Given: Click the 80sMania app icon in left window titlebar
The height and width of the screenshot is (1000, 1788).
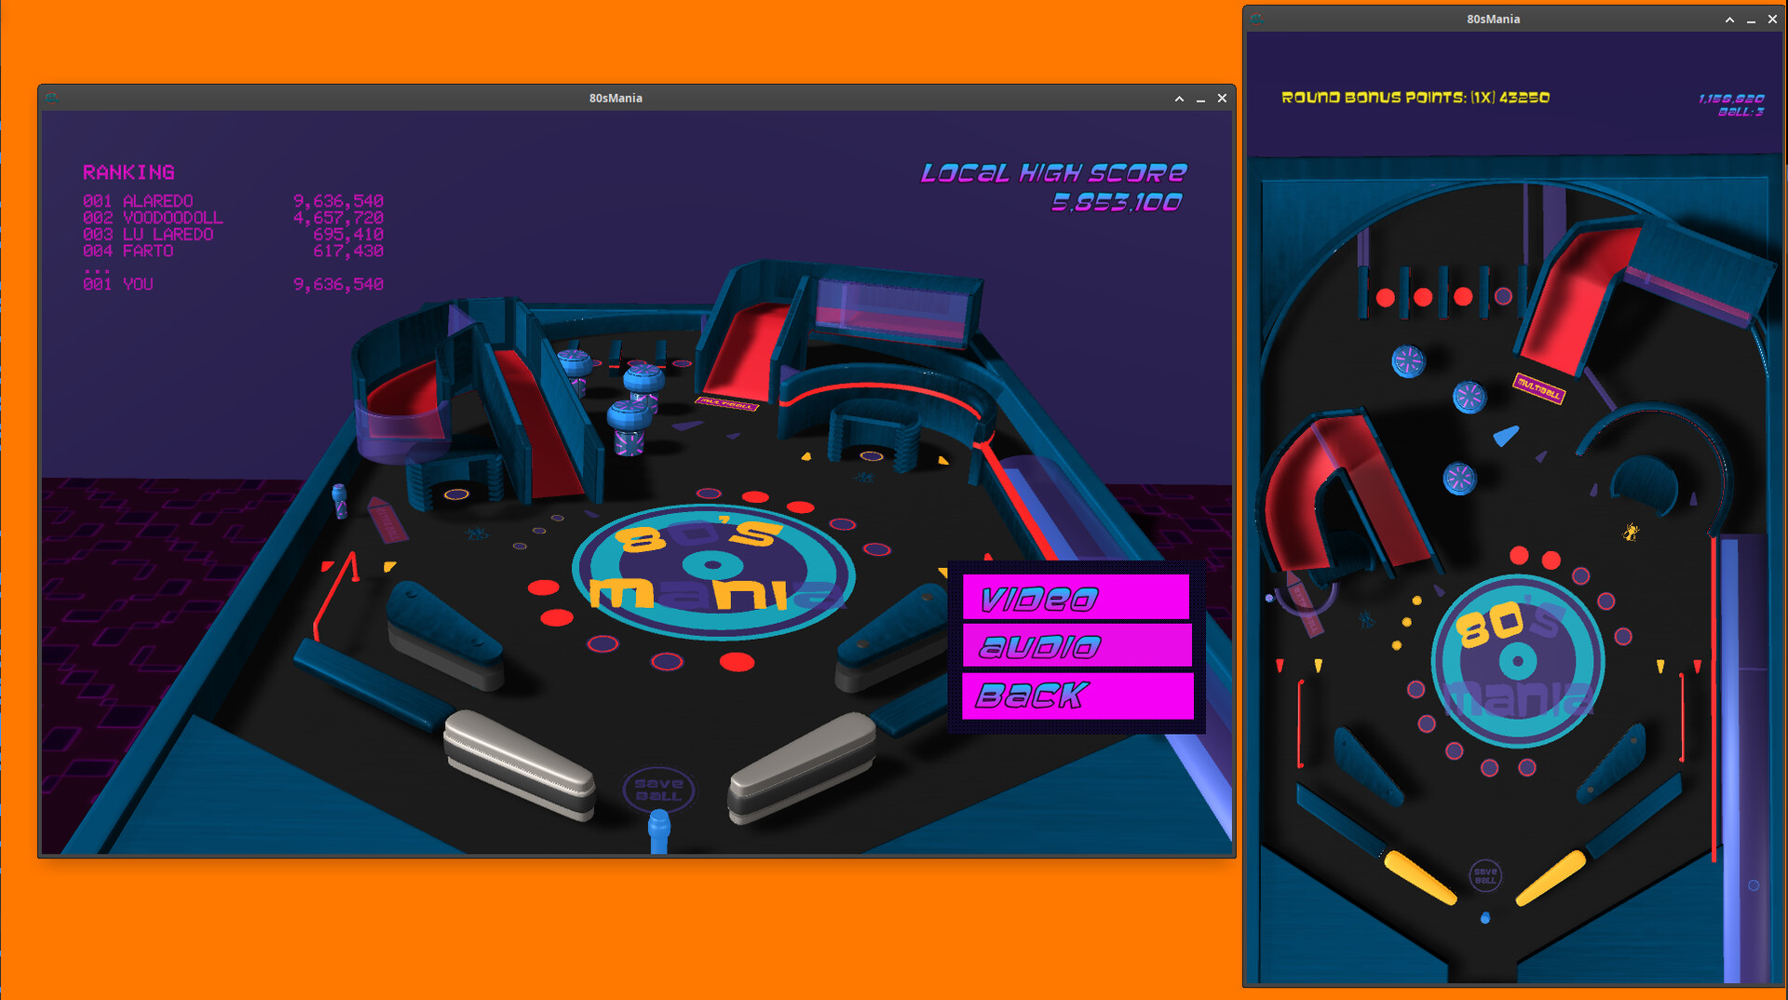Looking at the screenshot, I should (53, 98).
